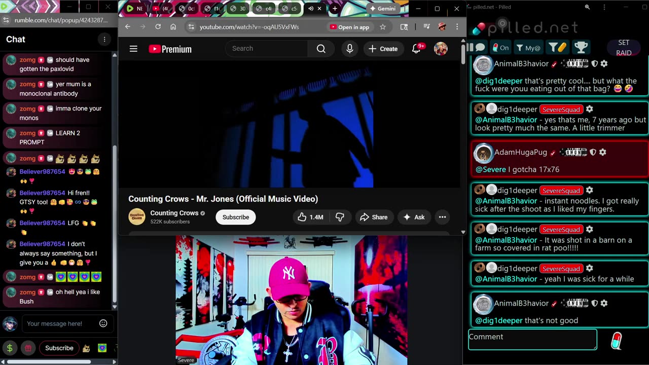Toggle the Pilled funnel pill filter
This screenshot has width=649, height=365.
(x=557, y=48)
